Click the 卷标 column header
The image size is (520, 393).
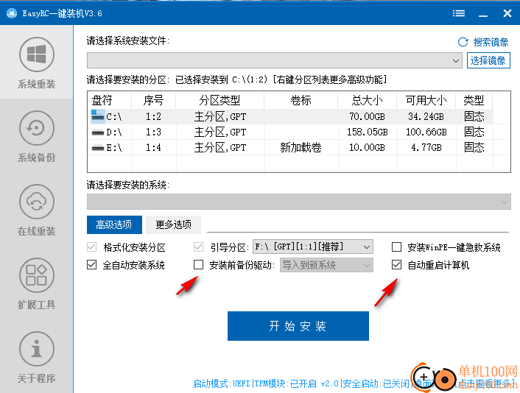tap(301, 100)
